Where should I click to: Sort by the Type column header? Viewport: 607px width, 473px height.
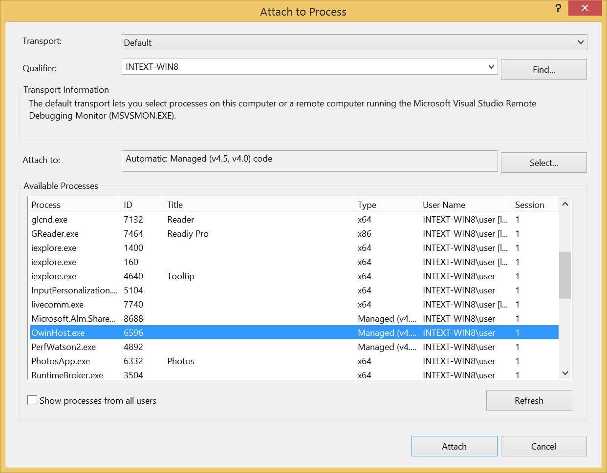coord(387,205)
